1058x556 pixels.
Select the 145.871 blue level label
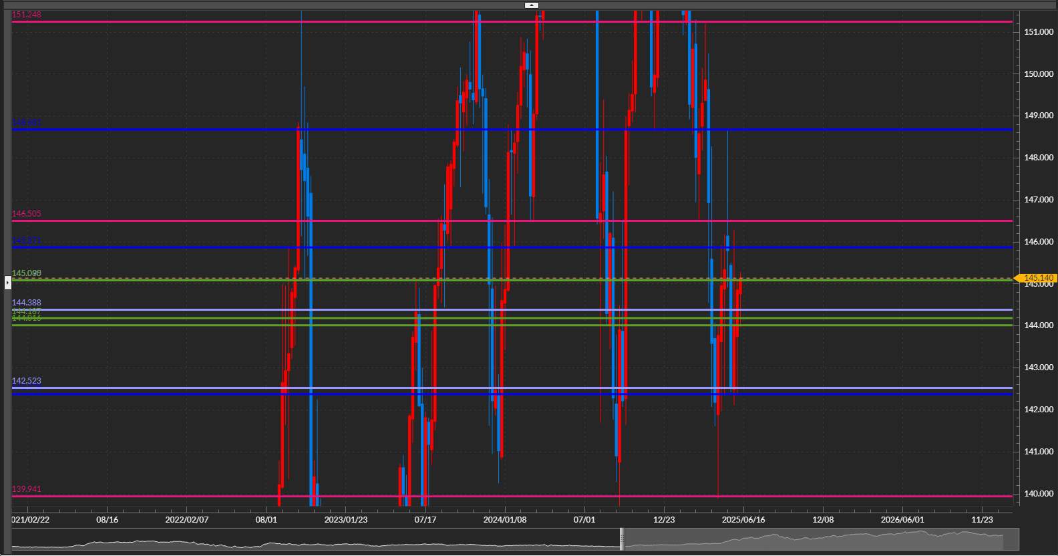[x=27, y=241]
